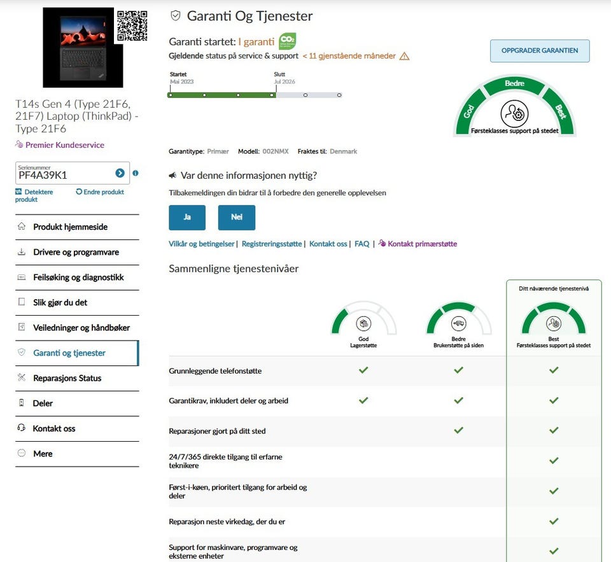The image size is (611, 562).
Task: Open Slik gjør du det
Action: (x=77, y=302)
